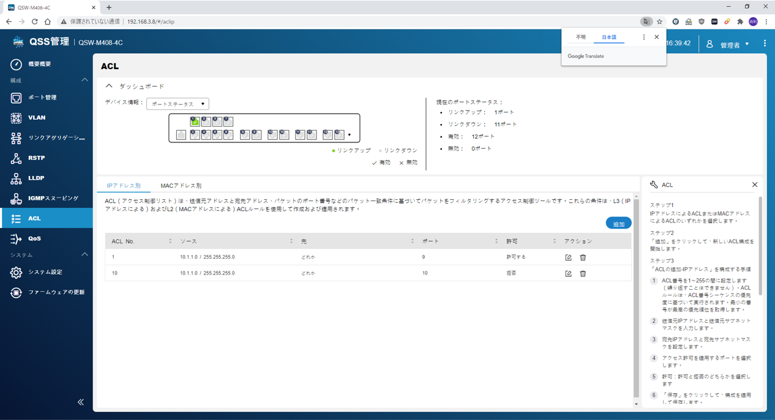The height and width of the screenshot is (420, 775).
Task: Select the IPアドレス別 tab
Action: tap(124, 185)
